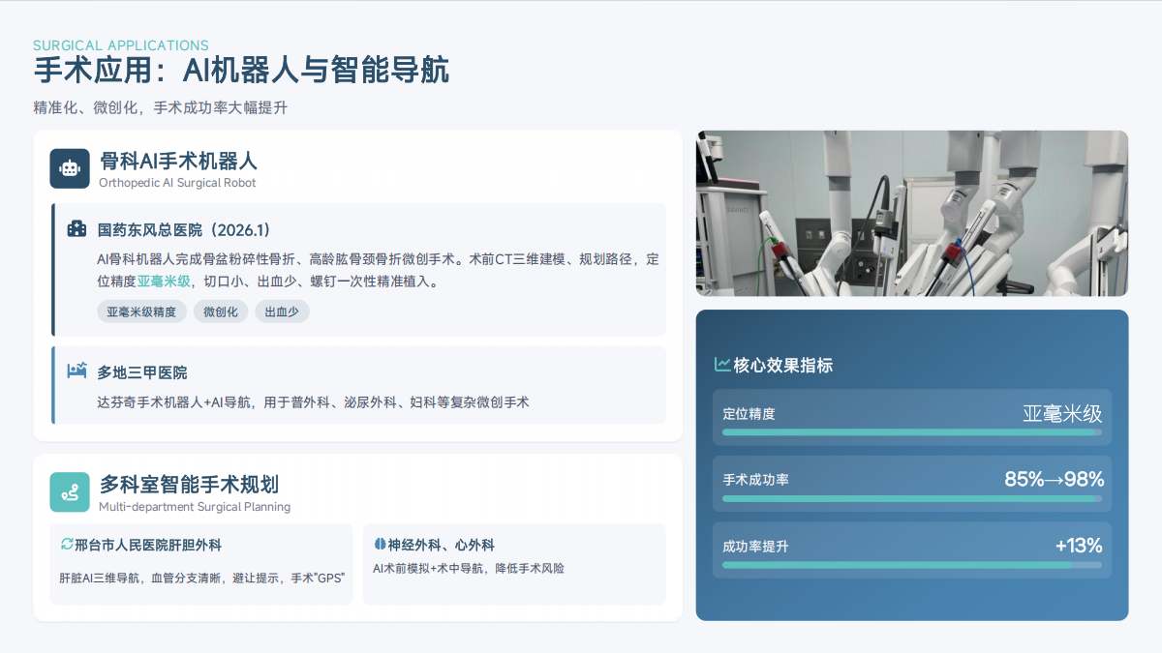The width and height of the screenshot is (1162, 653).
Task: Select the 微创化 tag
Action: click(221, 312)
